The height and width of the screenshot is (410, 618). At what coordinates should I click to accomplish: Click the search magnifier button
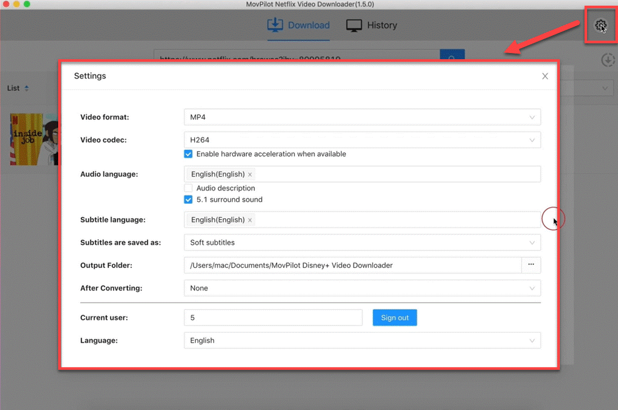452,56
